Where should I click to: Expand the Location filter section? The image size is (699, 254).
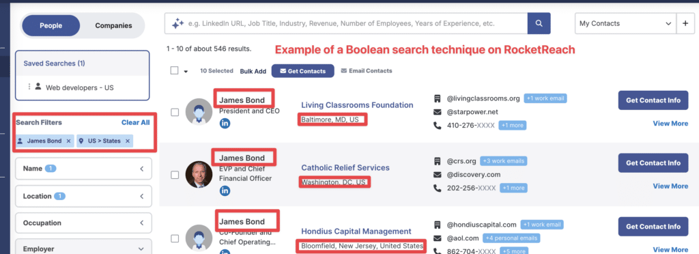click(83, 196)
